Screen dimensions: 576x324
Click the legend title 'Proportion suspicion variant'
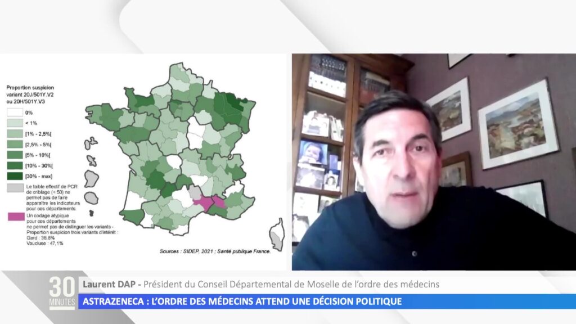coord(30,94)
